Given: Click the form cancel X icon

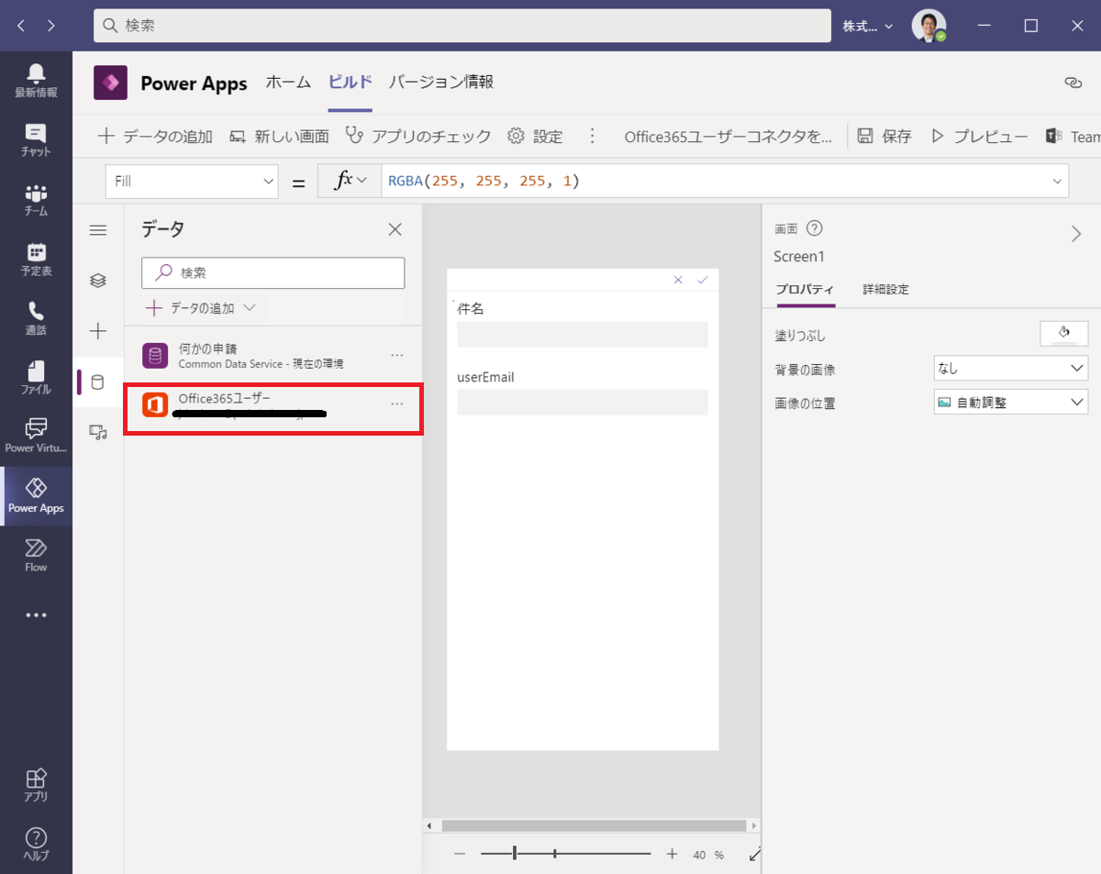Looking at the screenshot, I should tap(678, 280).
